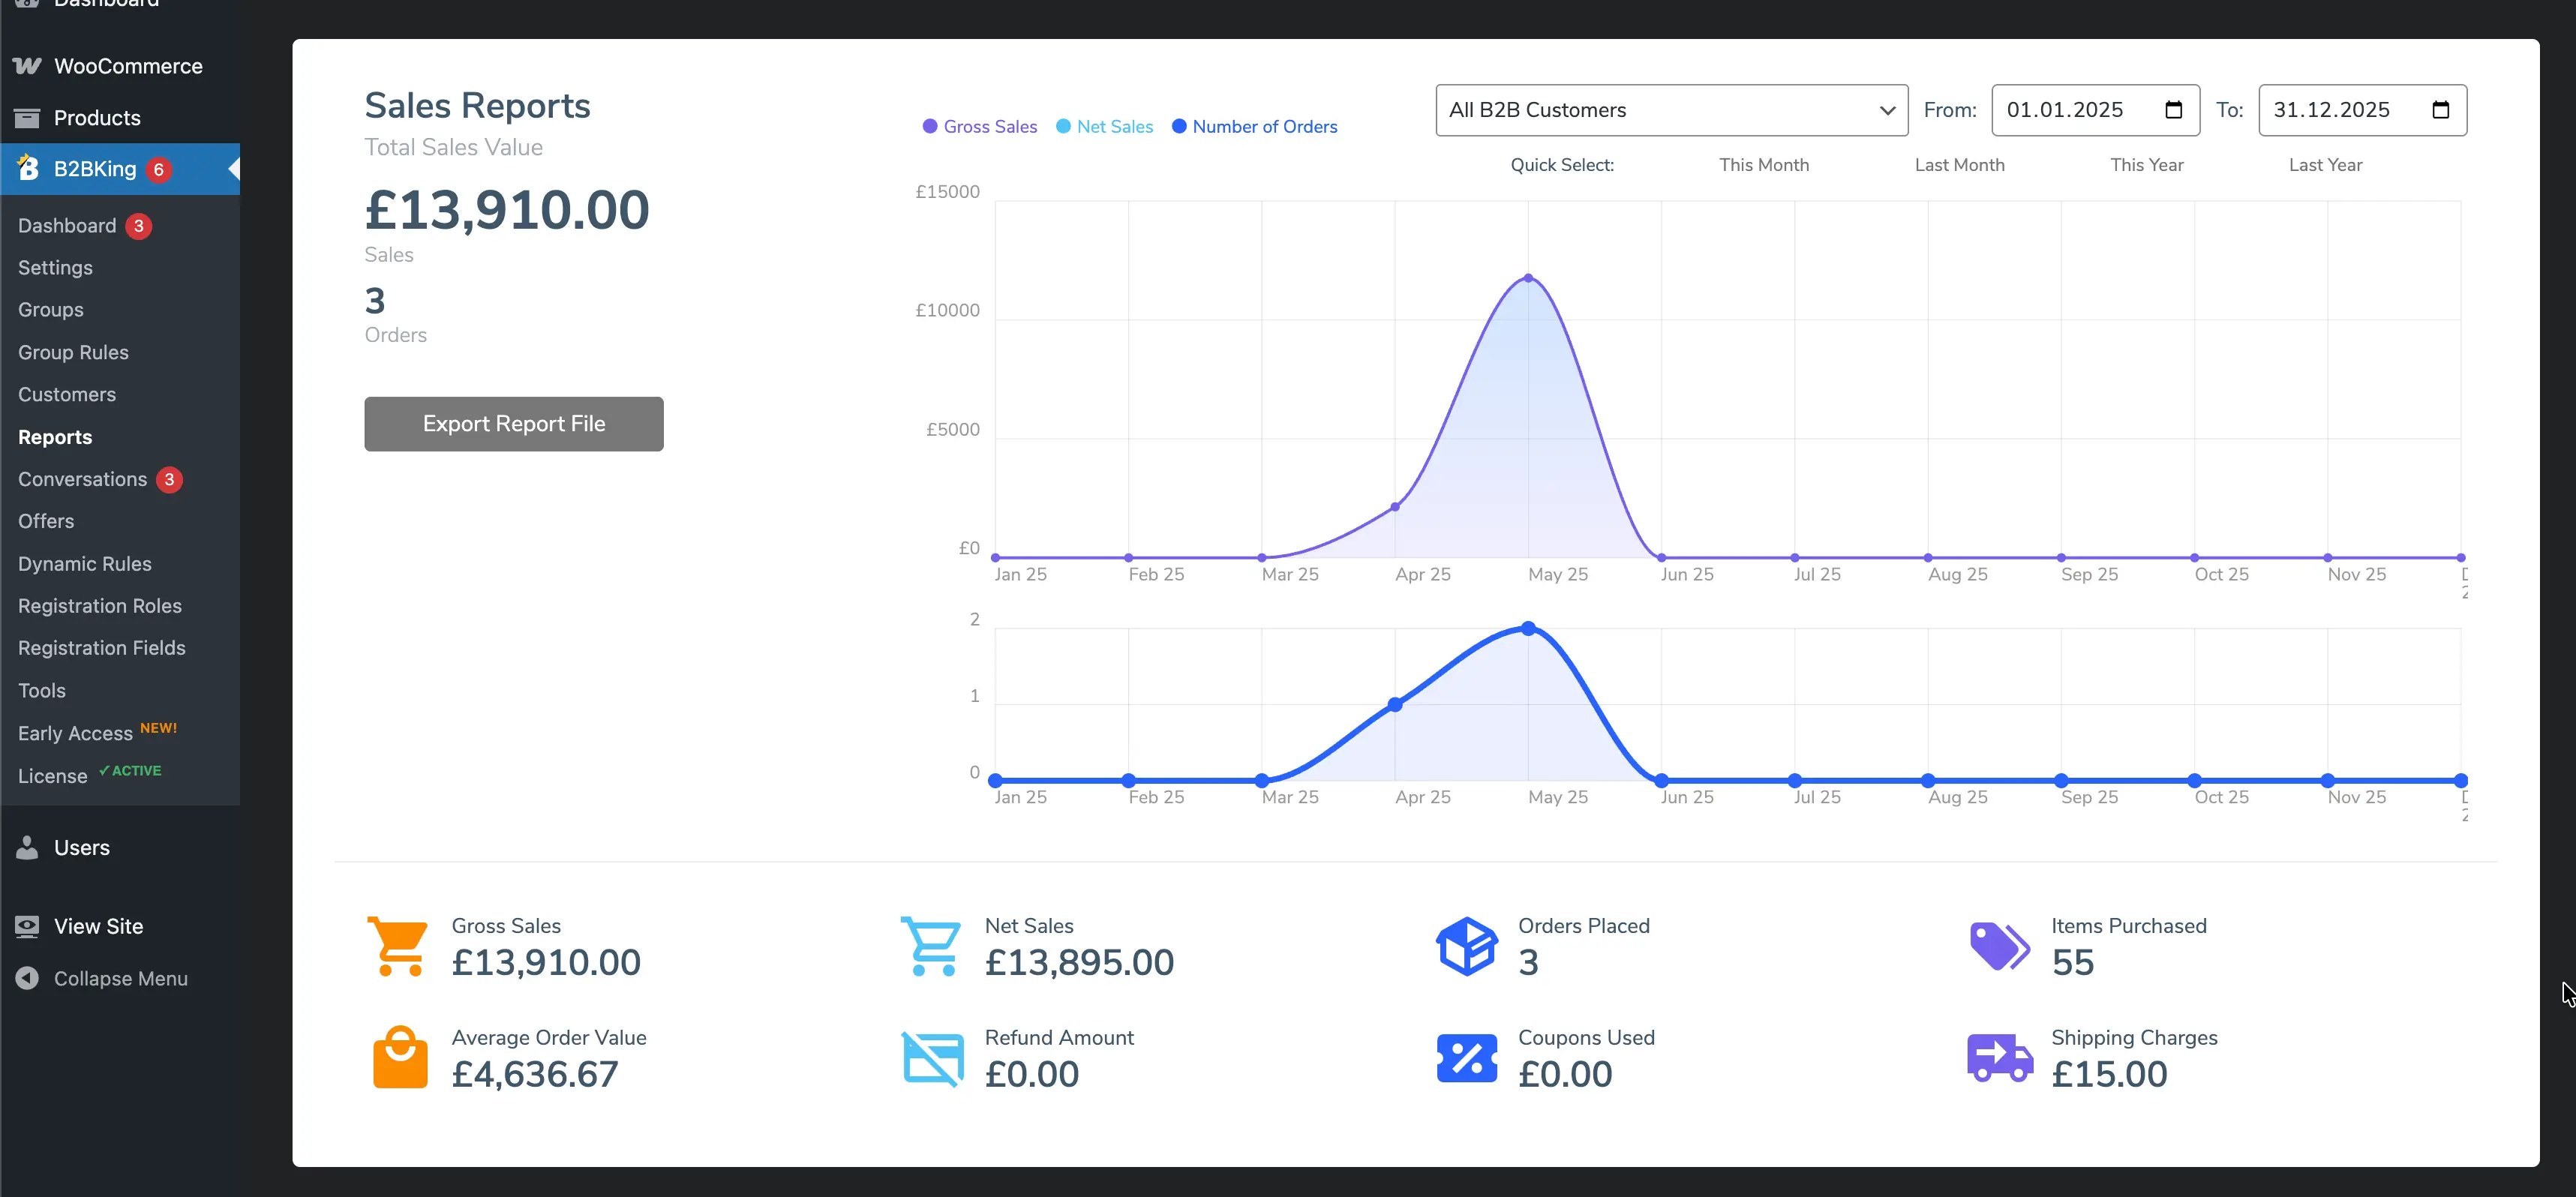
Task: Click the Orders Placed box icon
Action: tap(1466, 945)
